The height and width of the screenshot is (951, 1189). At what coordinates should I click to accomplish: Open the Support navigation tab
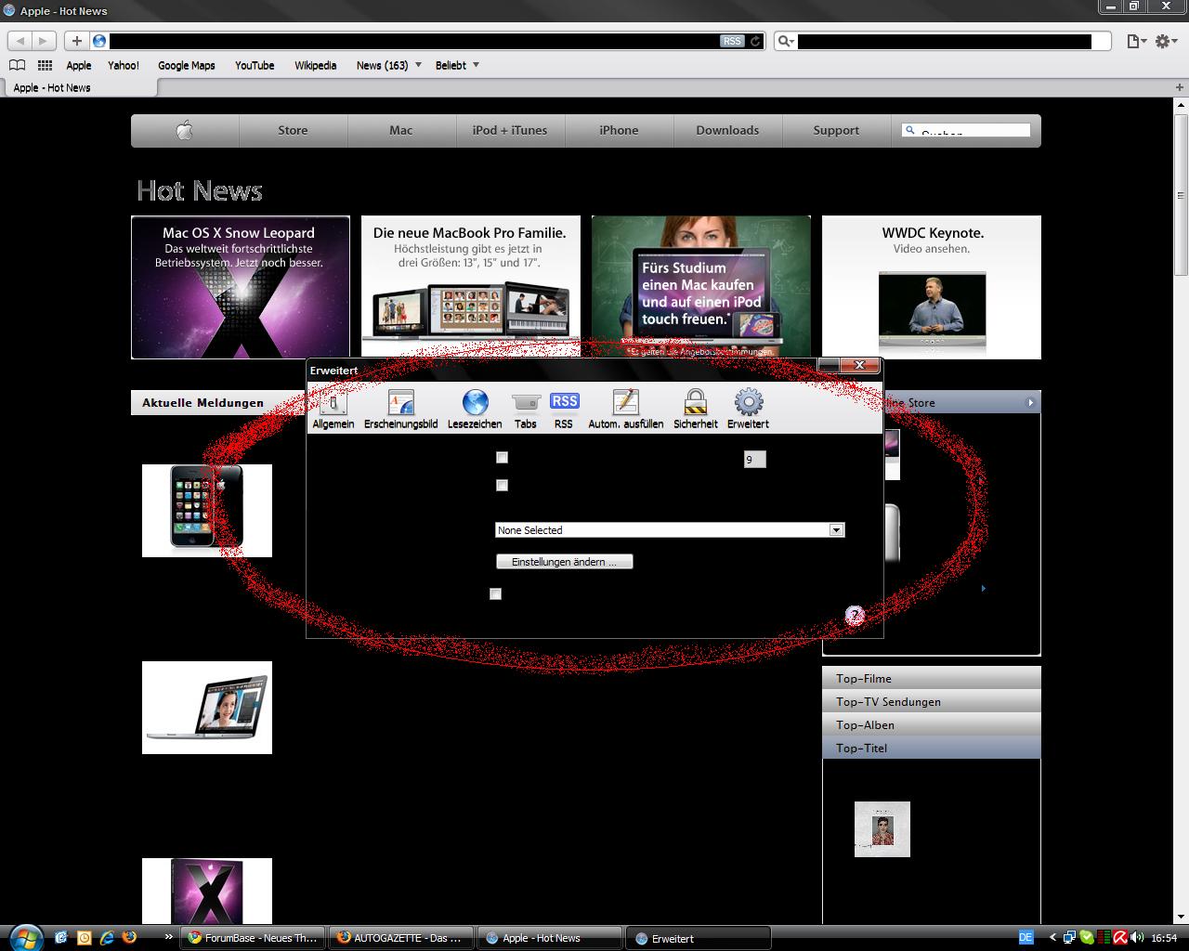click(836, 130)
